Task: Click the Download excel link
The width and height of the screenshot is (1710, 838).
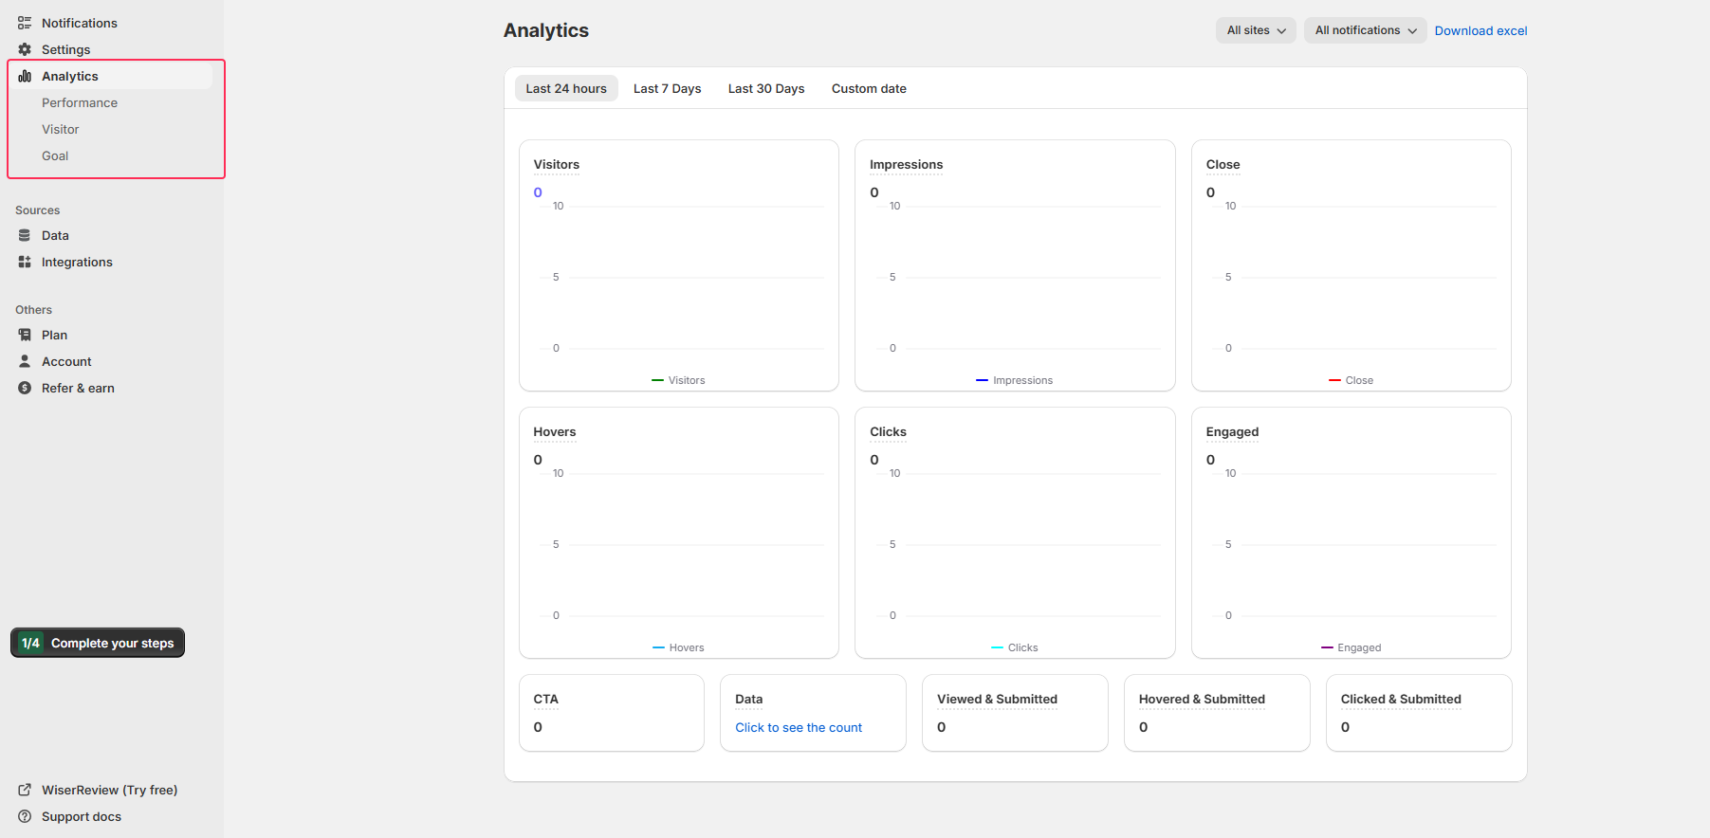Action: [x=1480, y=30]
